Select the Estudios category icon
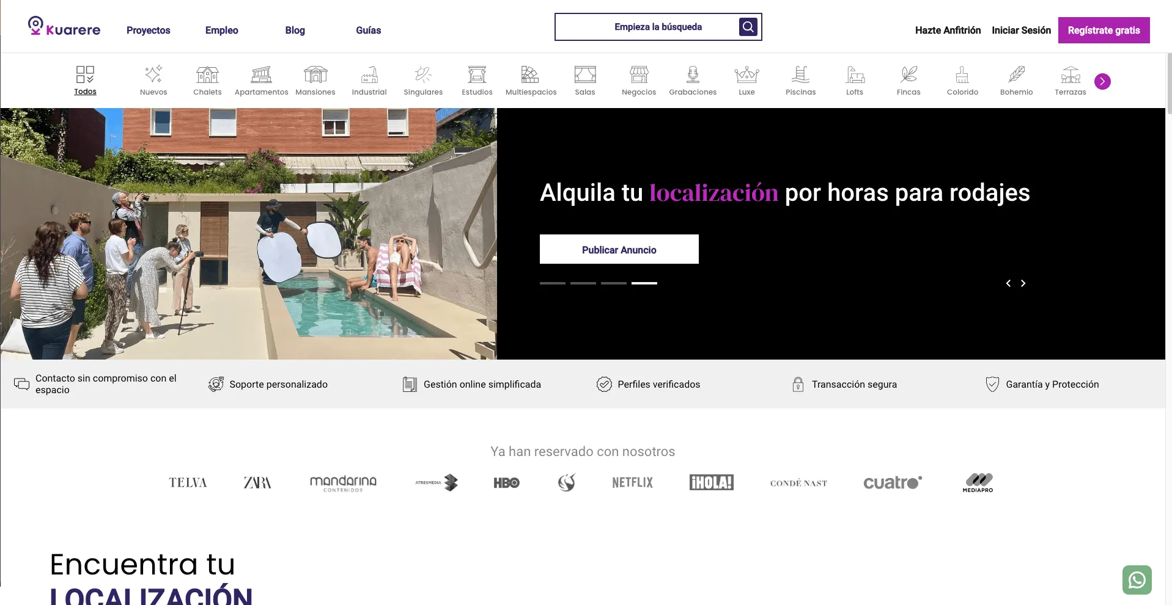This screenshot has height=605, width=1172. pos(477,74)
